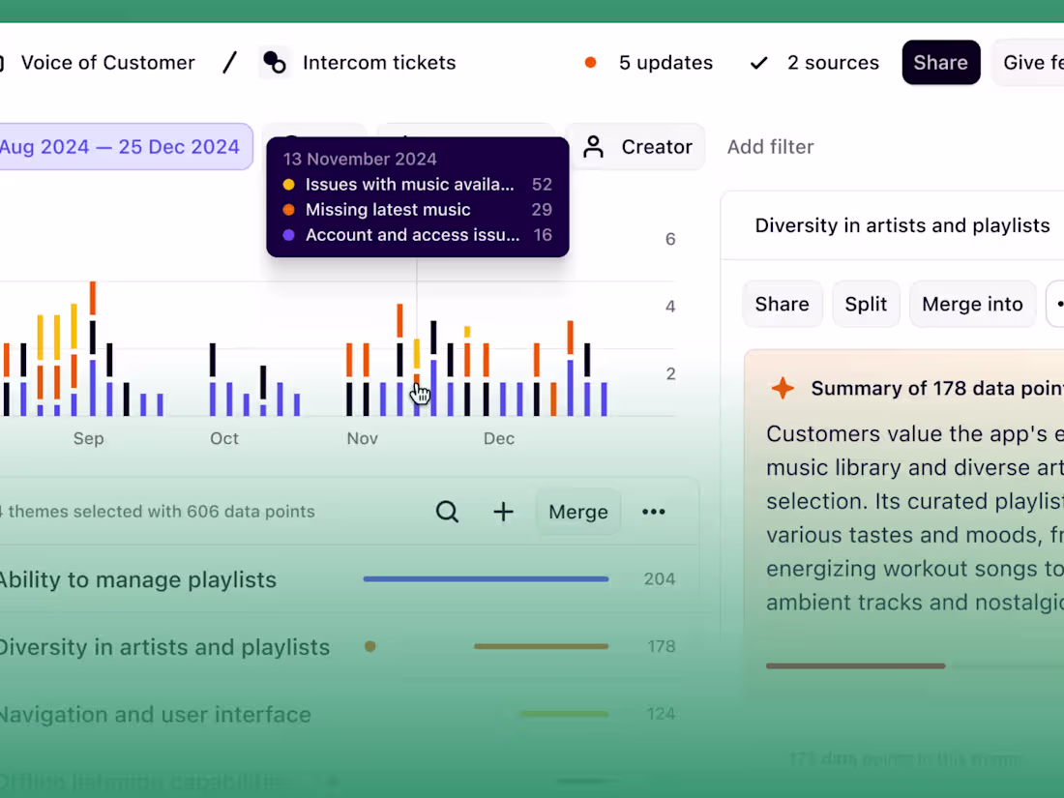Viewport: 1064px width, 798px height.
Task: Open the three-dot themes options menu
Action: click(654, 512)
